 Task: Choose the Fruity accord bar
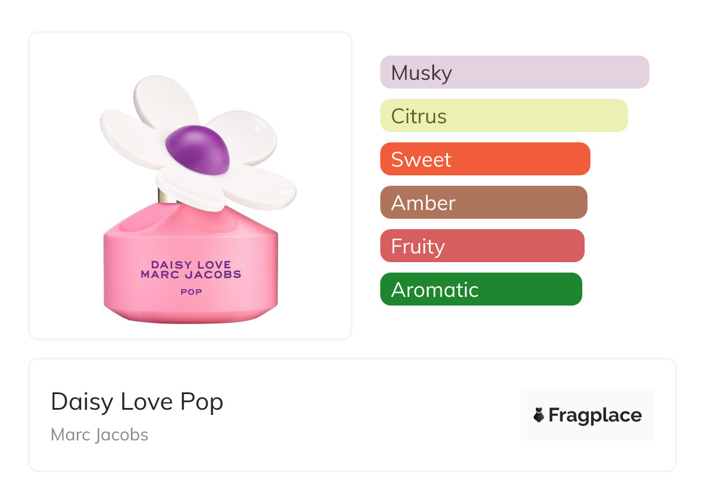pyautogui.click(x=482, y=246)
